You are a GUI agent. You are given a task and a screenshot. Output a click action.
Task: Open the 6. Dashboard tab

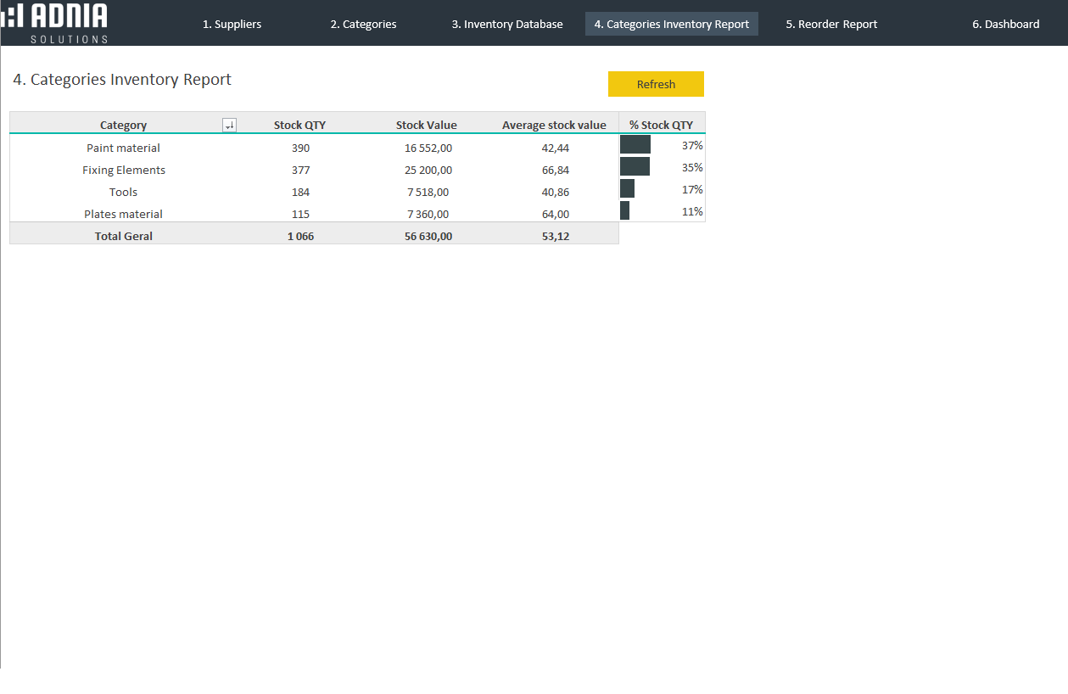1005,25
